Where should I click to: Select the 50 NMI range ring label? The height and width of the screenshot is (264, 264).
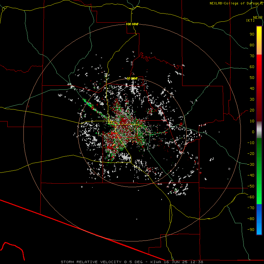[132, 78]
